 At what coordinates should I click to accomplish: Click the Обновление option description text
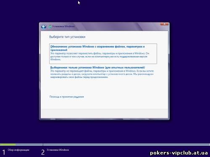tap(100, 57)
